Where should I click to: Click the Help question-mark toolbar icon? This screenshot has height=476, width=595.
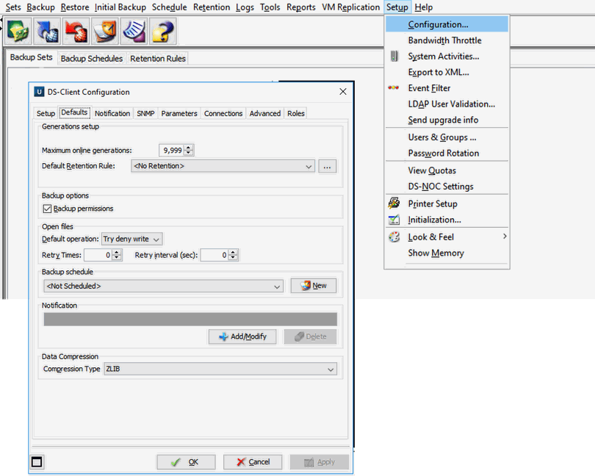click(x=163, y=31)
